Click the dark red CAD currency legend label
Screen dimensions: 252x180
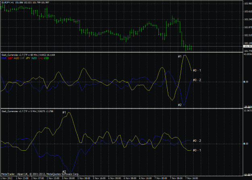coord(40,58)
